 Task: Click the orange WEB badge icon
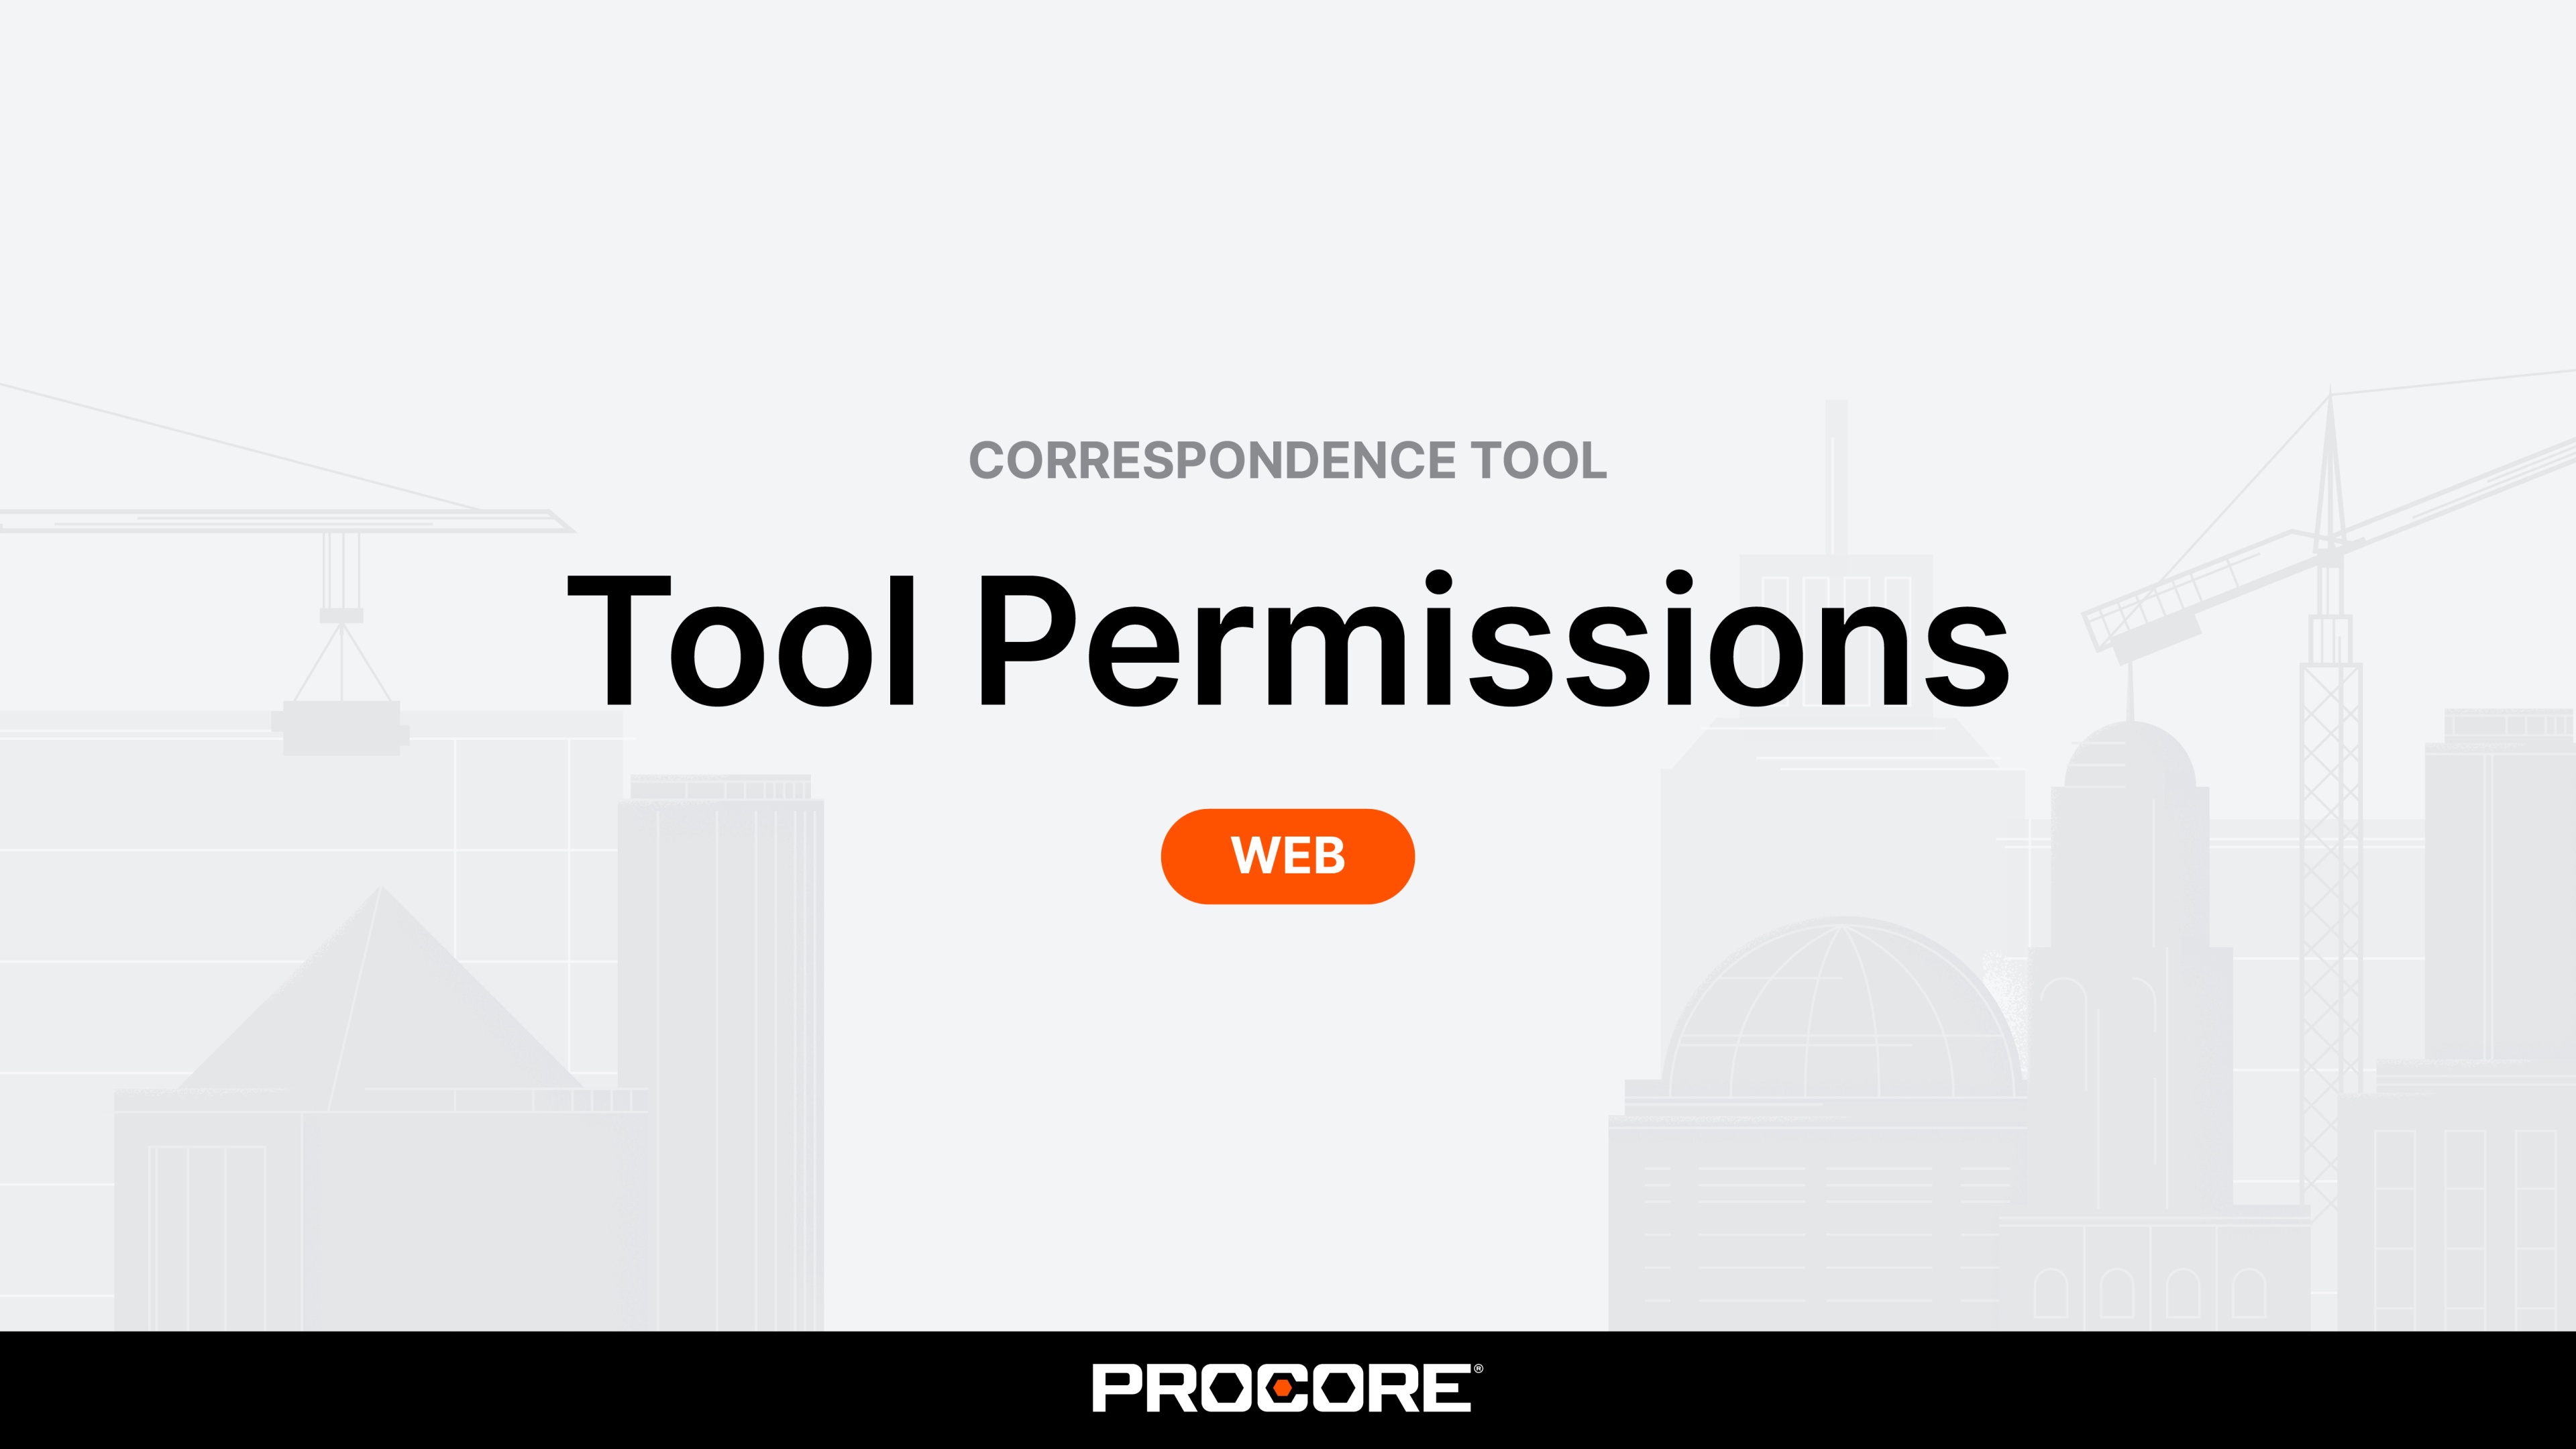tap(1288, 856)
